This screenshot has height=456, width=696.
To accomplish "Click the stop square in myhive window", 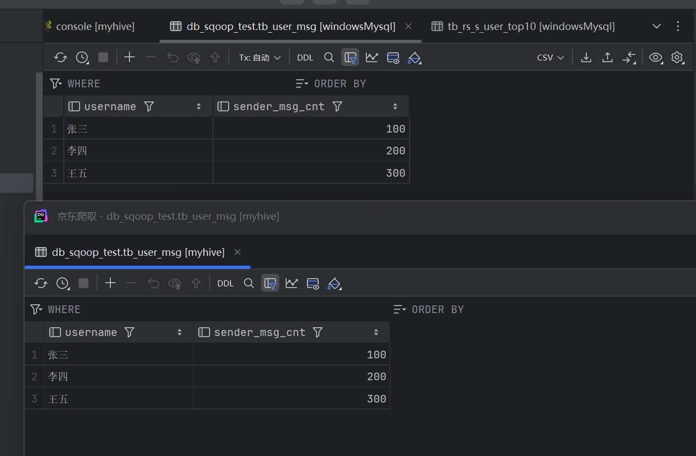I will coord(84,283).
